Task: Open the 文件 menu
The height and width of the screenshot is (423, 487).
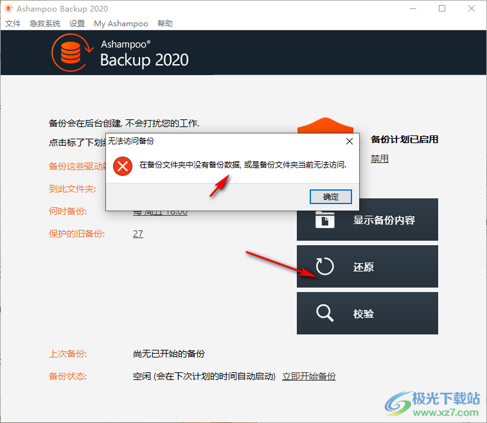Action: click(13, 24)
